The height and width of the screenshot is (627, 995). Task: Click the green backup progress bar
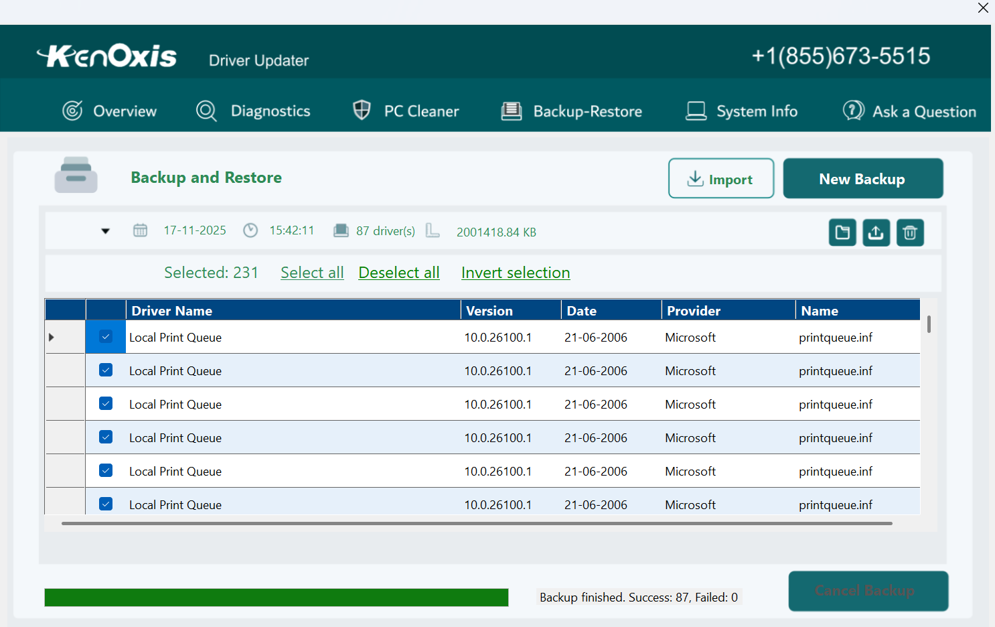276,597
